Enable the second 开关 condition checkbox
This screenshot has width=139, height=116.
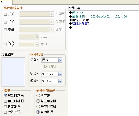(5, 22)
